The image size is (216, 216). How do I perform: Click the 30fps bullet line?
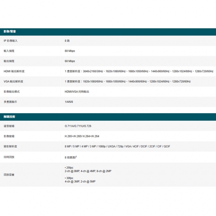coord(69,178)
